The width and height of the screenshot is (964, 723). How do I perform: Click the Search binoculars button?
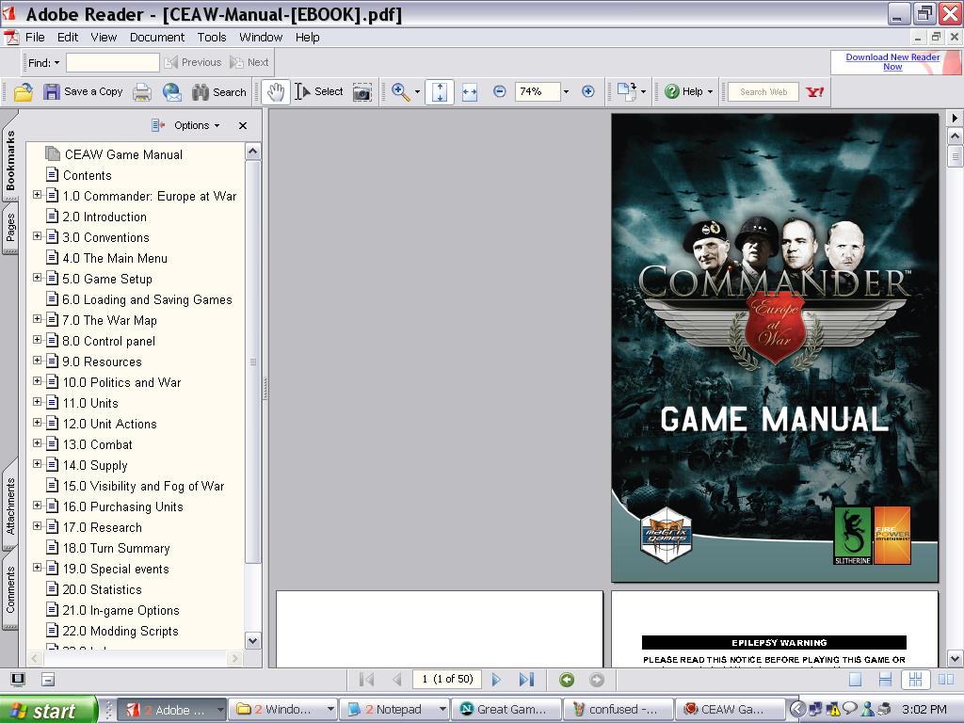[x=218, y=92]
